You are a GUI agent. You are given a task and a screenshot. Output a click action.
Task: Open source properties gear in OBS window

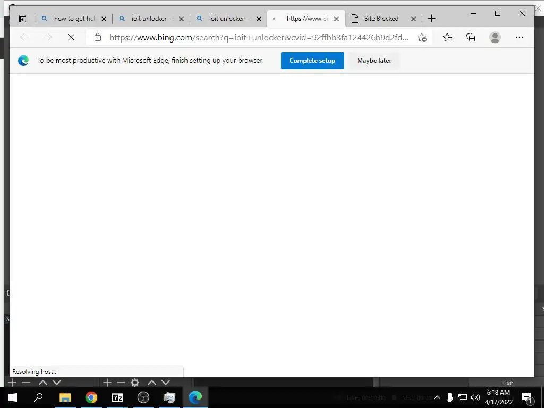[x=135, y=382]
